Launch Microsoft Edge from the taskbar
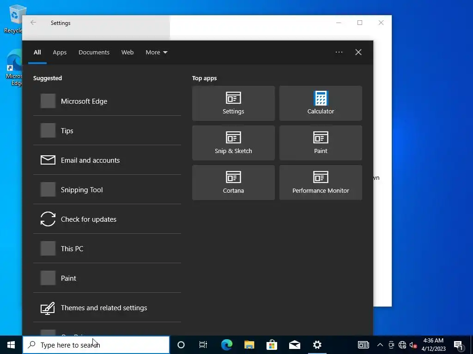 [x=226, y=345]
